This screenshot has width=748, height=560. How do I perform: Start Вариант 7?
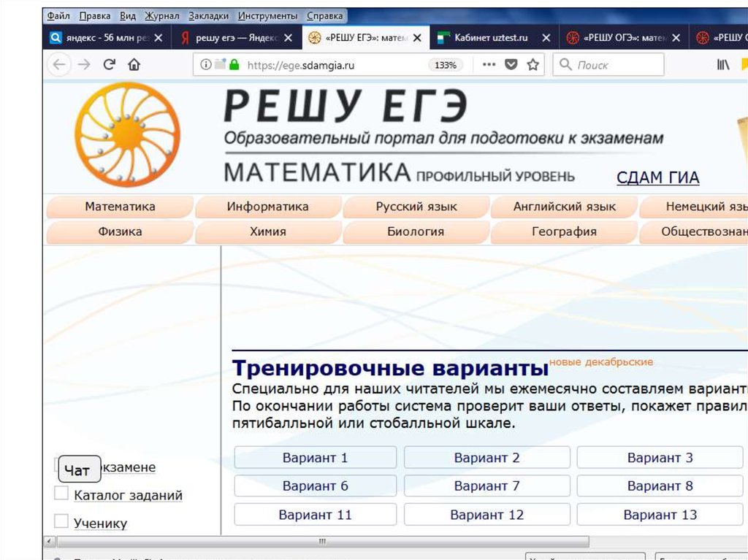pyautogui.click(x=487, y=486)
